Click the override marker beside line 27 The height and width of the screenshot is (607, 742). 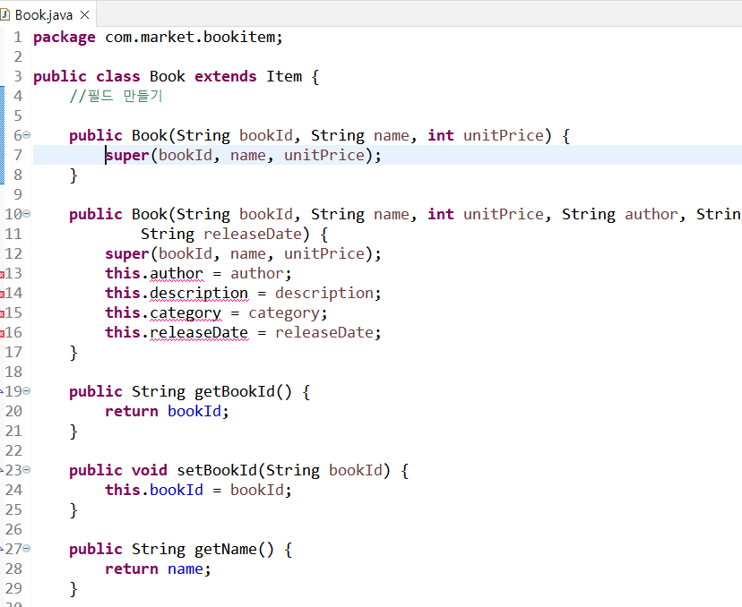coord(2,550)
